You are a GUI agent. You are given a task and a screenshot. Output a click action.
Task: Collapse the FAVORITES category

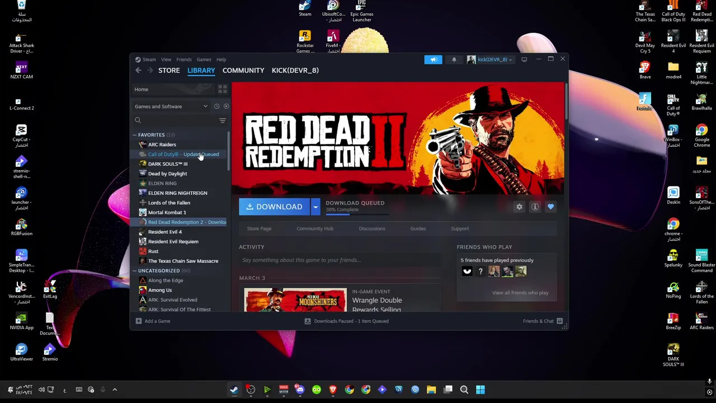point(134,135)
